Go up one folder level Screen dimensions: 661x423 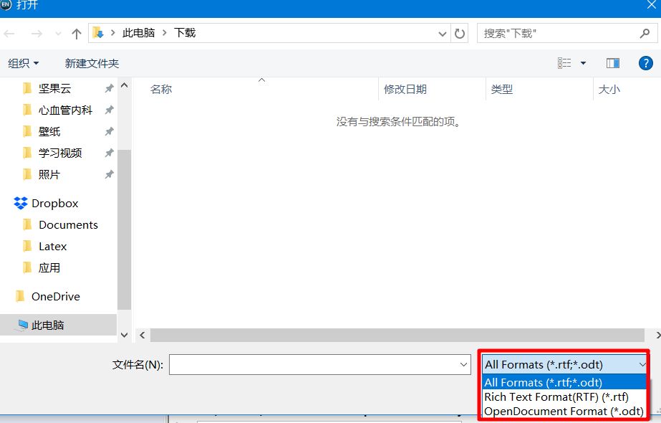pyautogui.click(x=77, y=34)
